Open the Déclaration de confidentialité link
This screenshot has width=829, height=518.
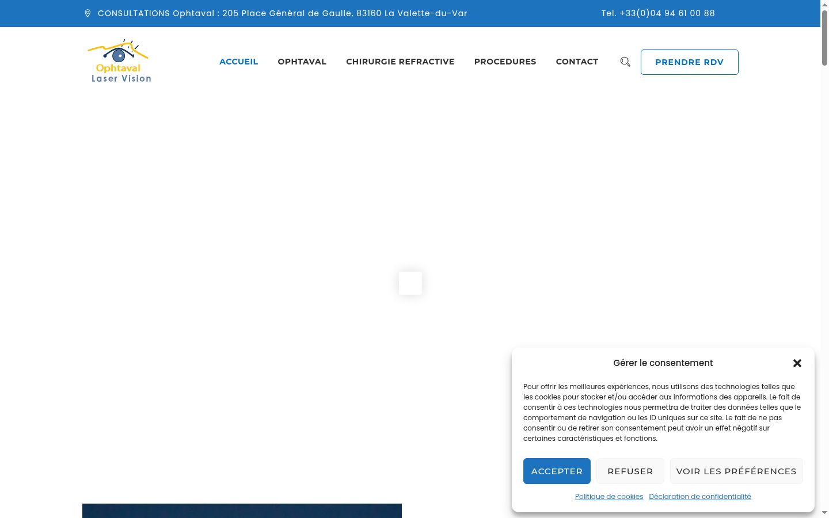click(700, 497)
